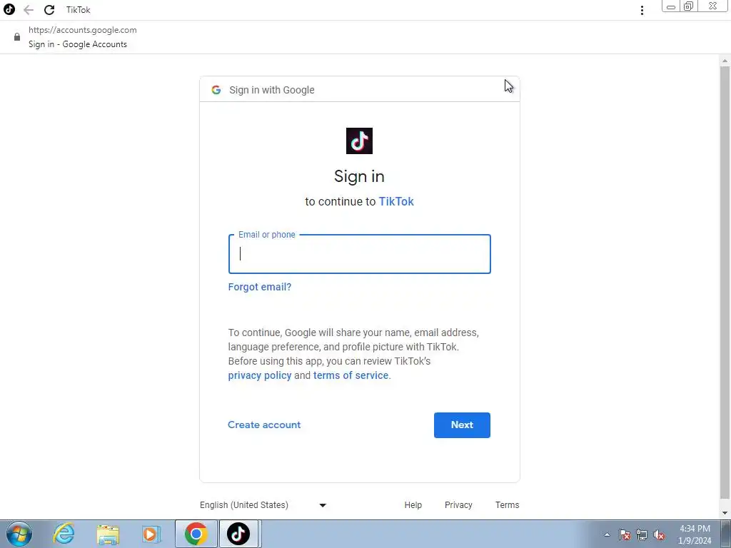Open the clock showing 4:34 PM
The width and height of the screenshot is (731, 548).
pos(695,534)
